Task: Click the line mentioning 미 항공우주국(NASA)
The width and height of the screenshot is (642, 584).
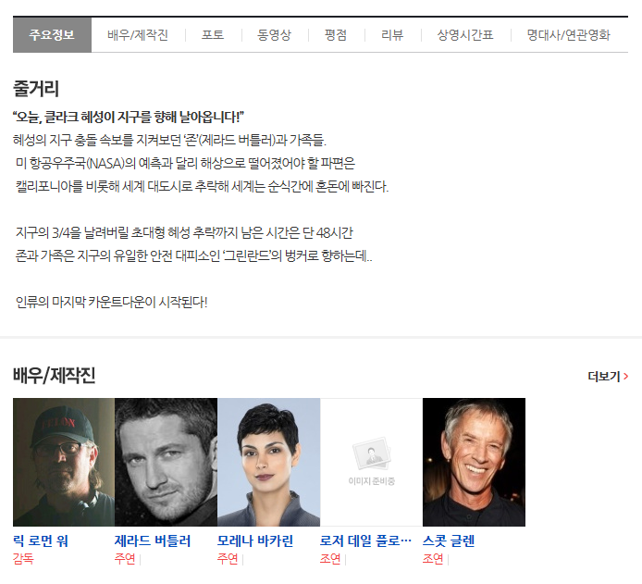Action: 185,164
